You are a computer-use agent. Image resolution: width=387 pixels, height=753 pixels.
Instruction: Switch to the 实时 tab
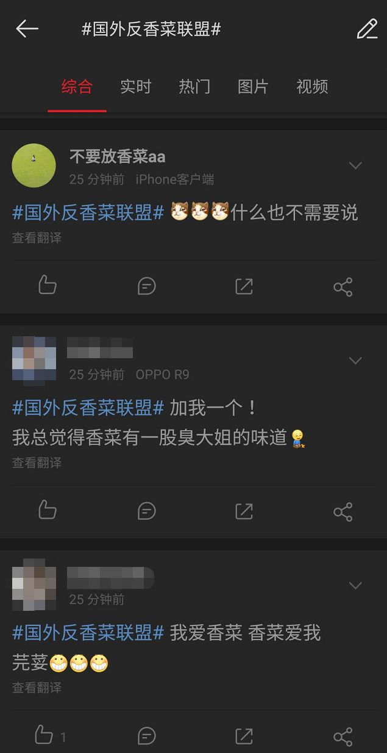(x=135, y=87)
